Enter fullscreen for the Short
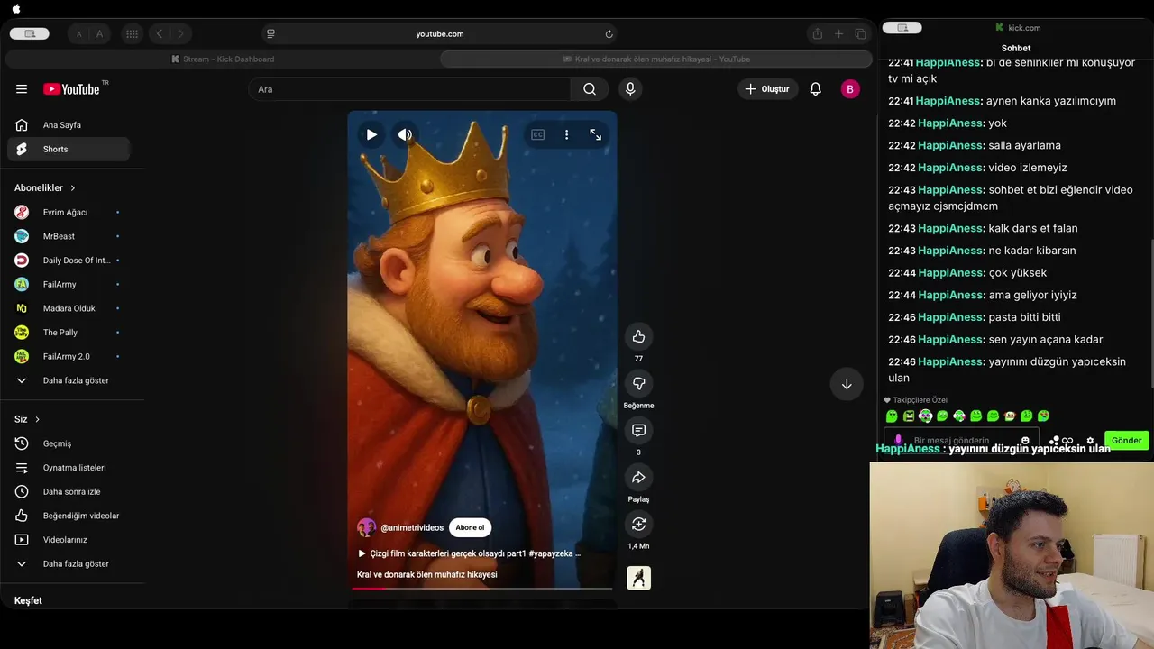 tap(595, 134)
